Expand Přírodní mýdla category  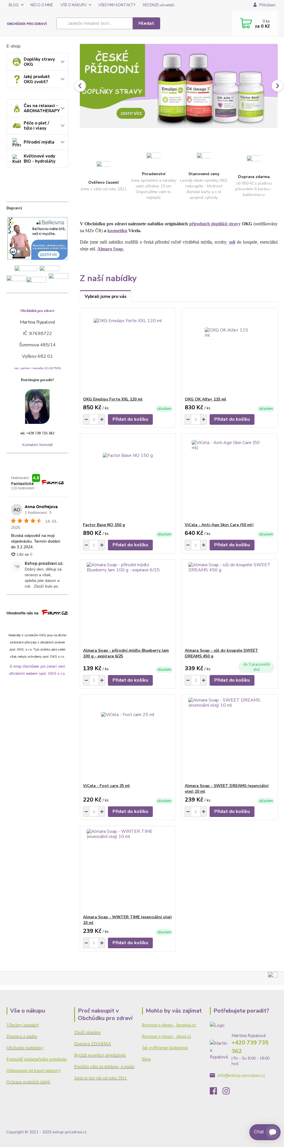(x=62, y=142)
